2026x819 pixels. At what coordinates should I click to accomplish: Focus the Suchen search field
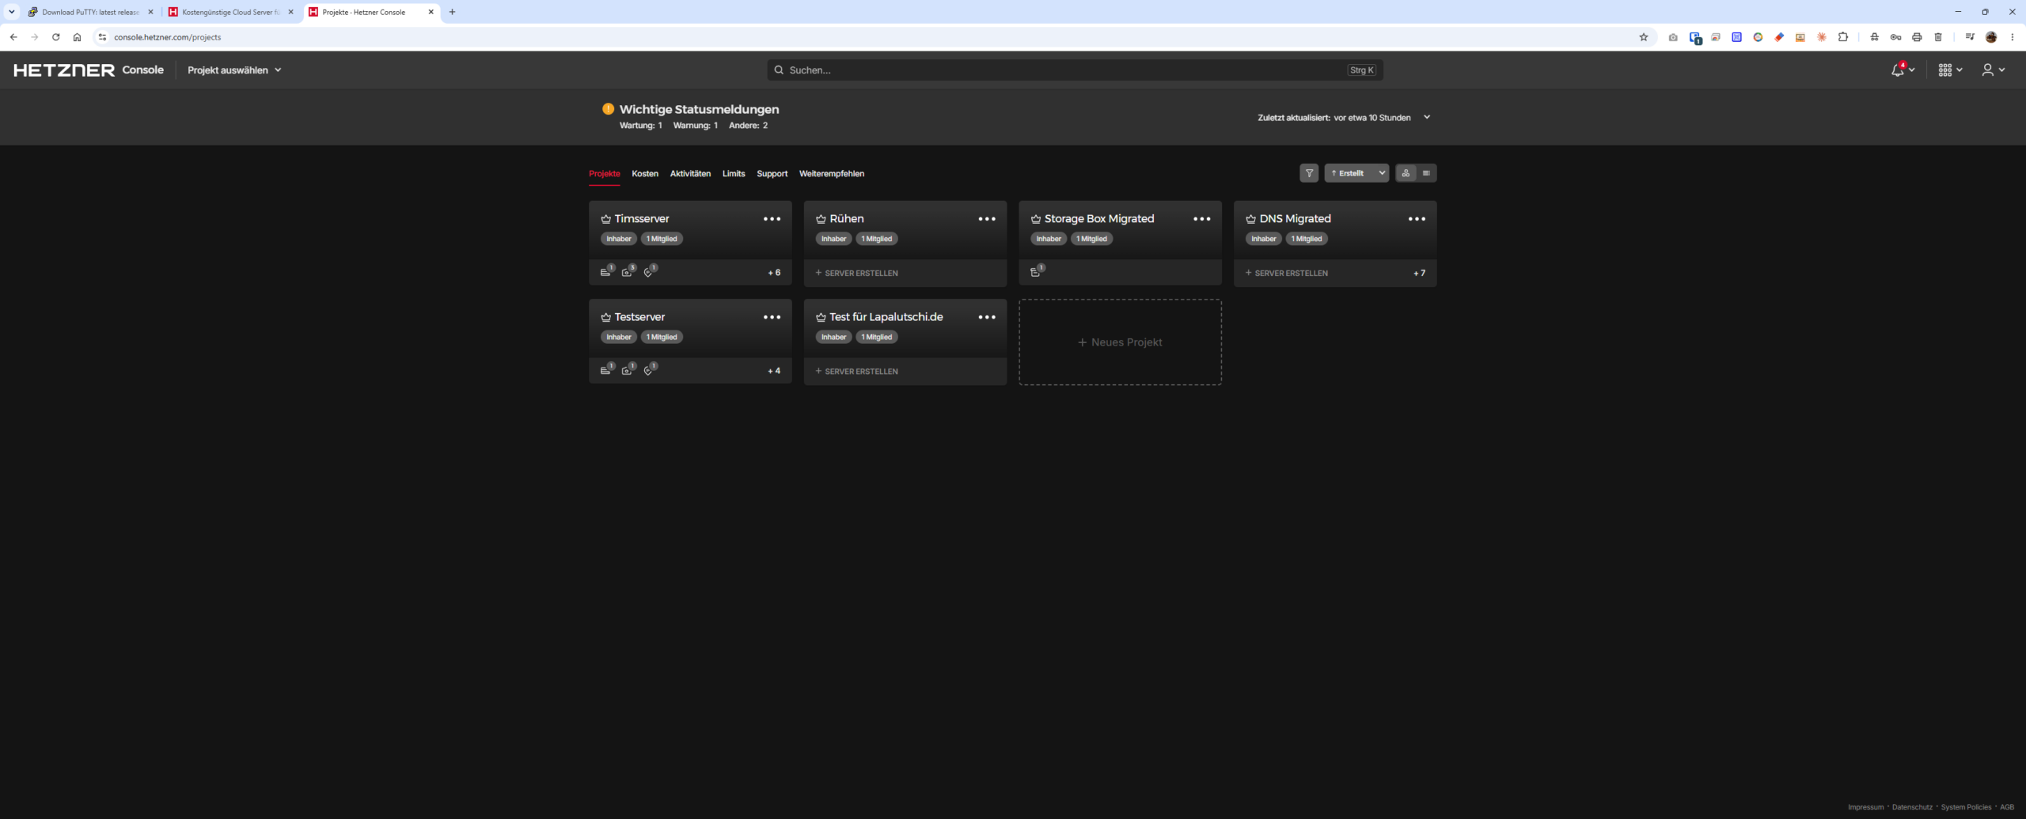(1075, 70)
